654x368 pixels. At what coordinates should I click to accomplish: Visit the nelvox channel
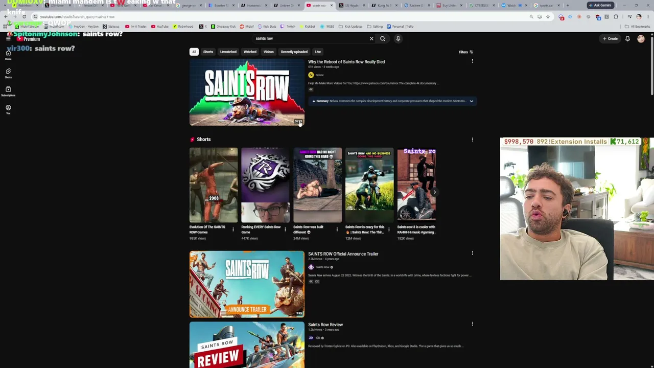[319, 75]
